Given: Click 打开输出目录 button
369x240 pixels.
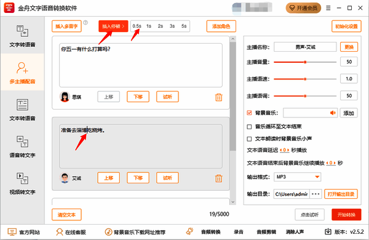Looking at the screenshot, I should pos(341,194).
